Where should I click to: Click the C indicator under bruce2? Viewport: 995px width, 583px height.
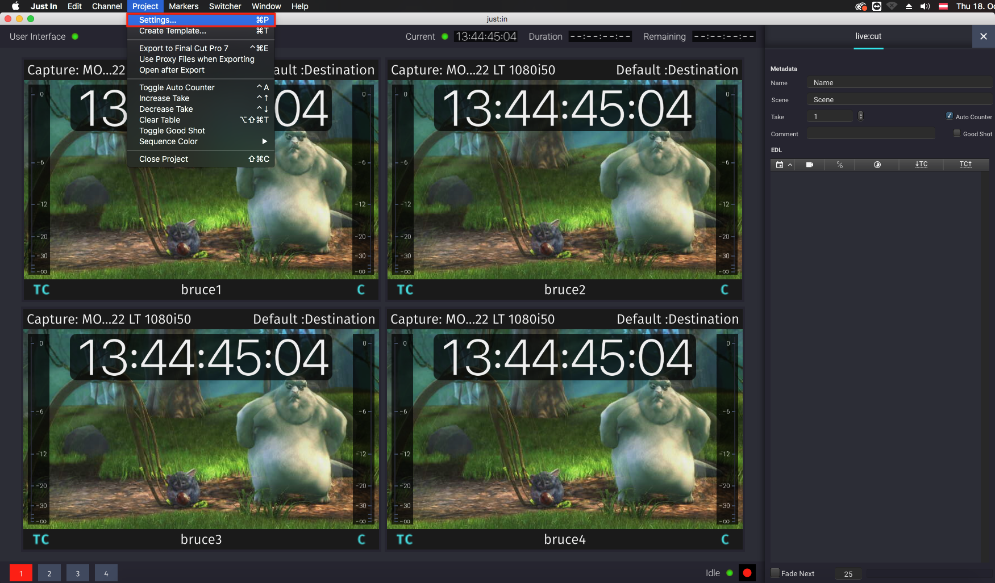[x=725, y=290]
